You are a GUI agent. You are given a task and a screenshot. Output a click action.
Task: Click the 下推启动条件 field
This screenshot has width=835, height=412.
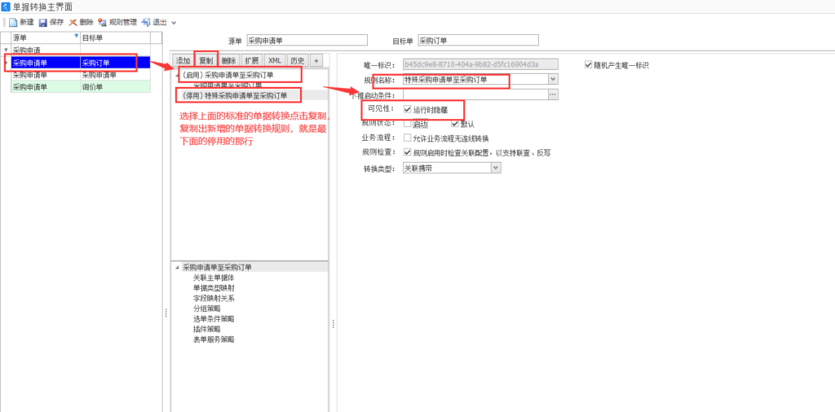[x=475, y=94]
